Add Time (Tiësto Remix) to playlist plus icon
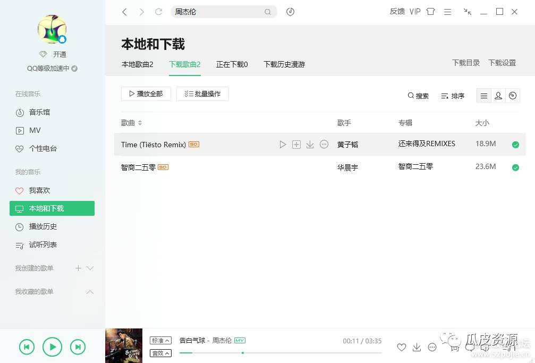535x363 pixels. 296,145
